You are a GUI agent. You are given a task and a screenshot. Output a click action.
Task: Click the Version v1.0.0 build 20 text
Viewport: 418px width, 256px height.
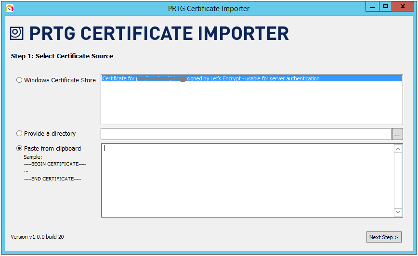(38, 237)
